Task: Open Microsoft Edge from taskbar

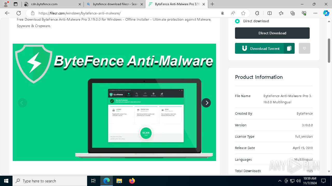Action: 107,181
